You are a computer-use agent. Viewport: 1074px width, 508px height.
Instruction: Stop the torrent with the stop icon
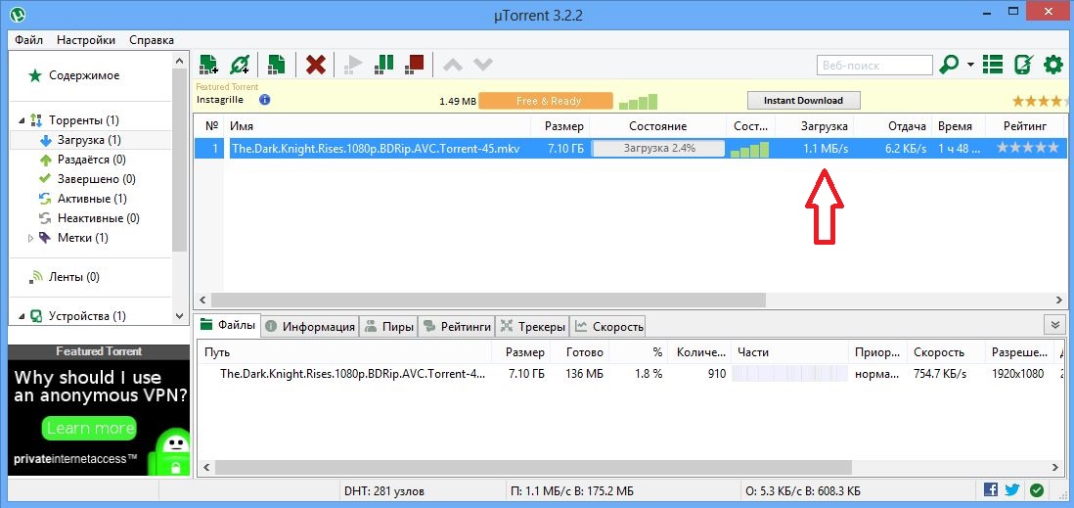pos(415,65)
